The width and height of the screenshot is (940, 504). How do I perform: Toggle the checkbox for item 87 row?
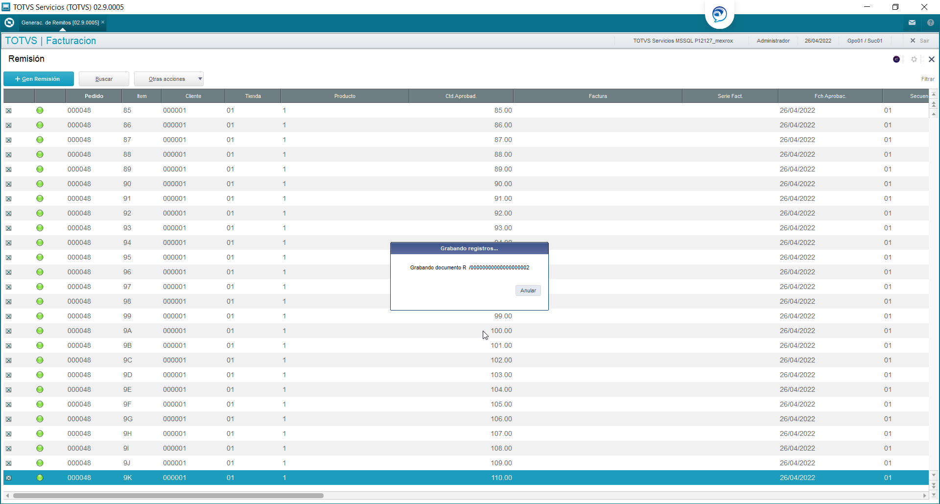point(8,140)
